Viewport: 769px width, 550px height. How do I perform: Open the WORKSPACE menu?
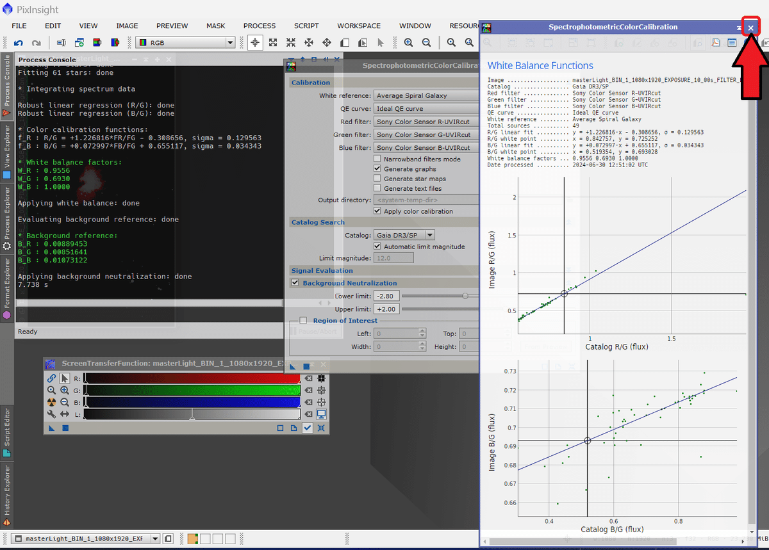359,26
